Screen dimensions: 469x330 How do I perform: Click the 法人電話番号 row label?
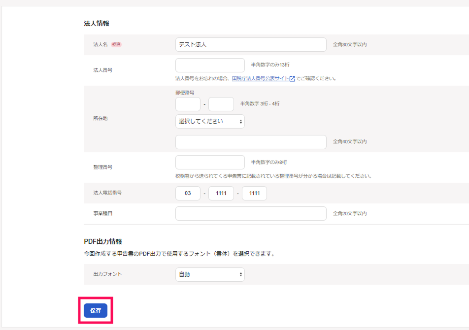click(107, 193)
